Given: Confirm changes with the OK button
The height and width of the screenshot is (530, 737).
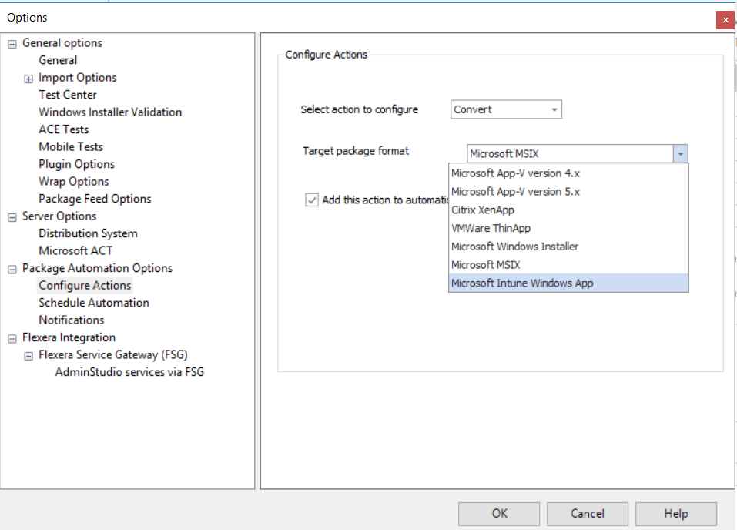Looking at the screenshot, I should [498, 513].
